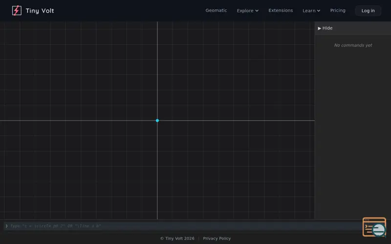Select the cyan origin point on canvas

157,121
